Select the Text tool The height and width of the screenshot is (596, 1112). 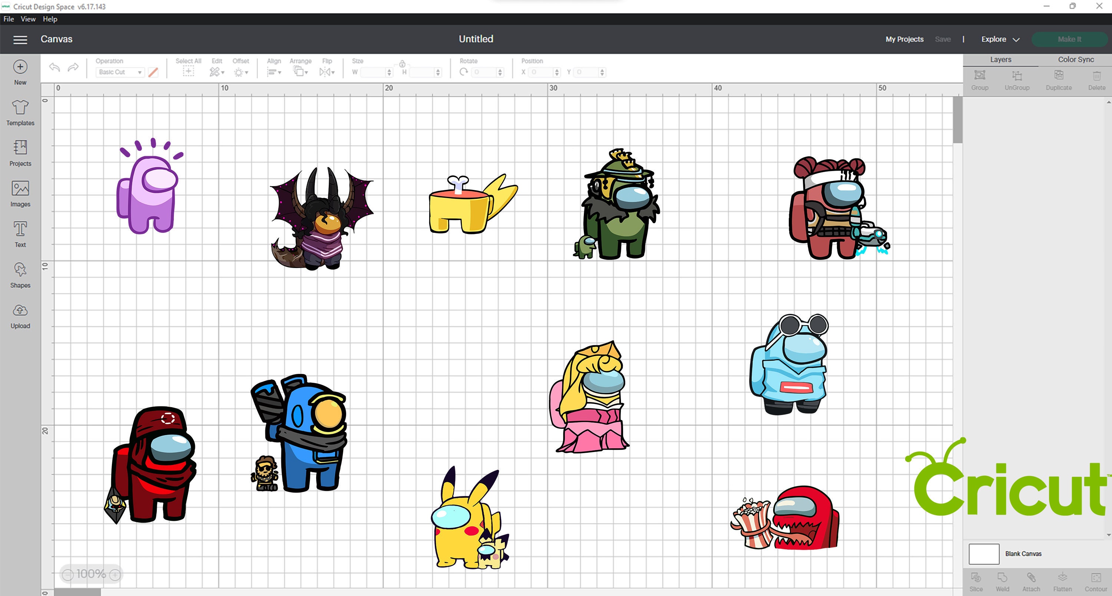click(20, 229)
